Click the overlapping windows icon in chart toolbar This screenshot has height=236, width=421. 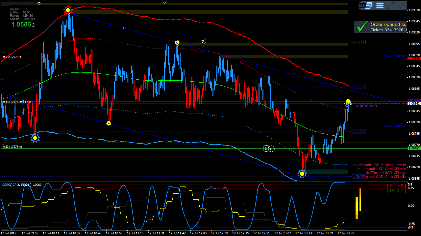tap(369, 5)
